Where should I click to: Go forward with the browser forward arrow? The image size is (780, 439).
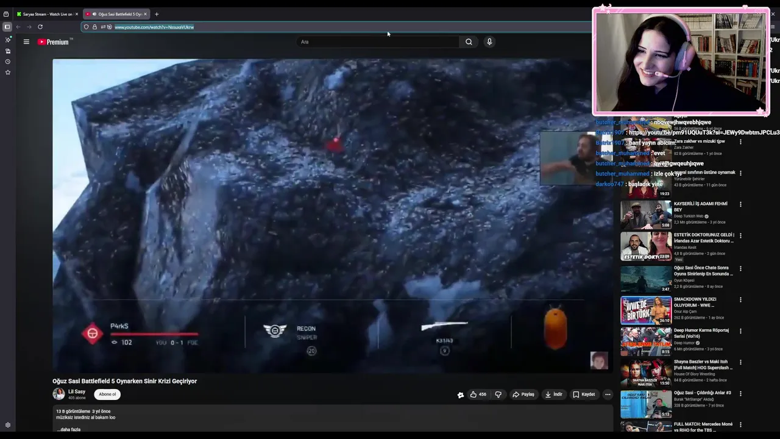29,27
